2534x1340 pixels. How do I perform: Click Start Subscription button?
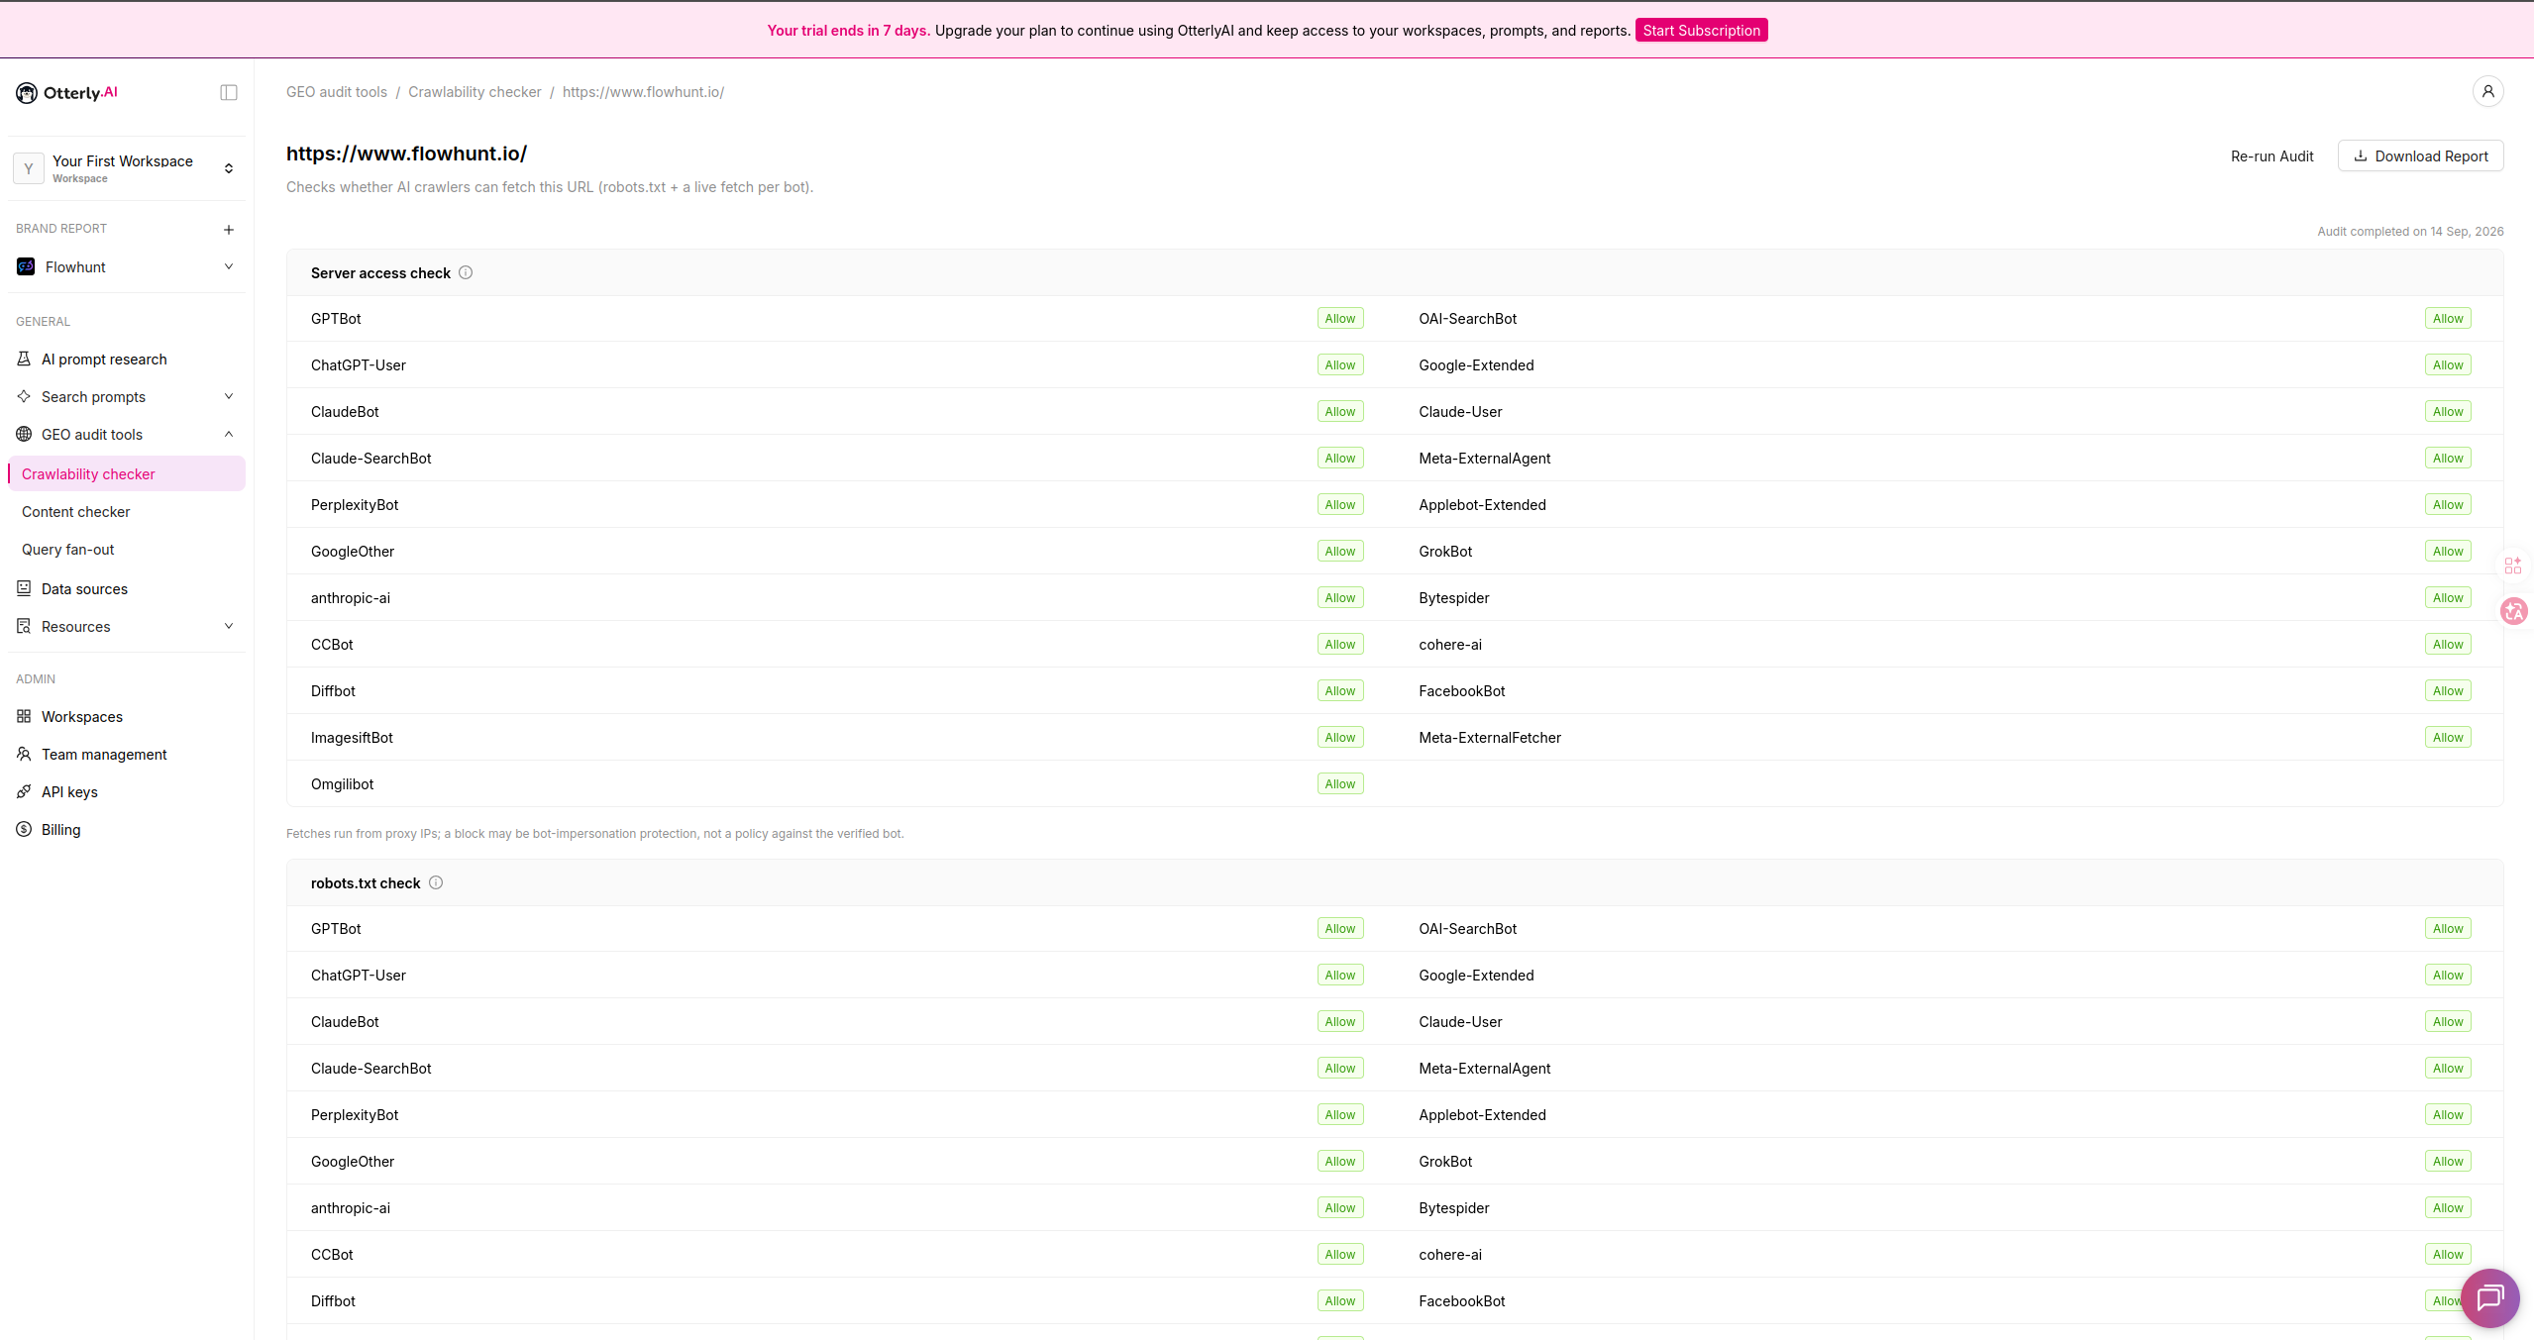coord(1701,30)
